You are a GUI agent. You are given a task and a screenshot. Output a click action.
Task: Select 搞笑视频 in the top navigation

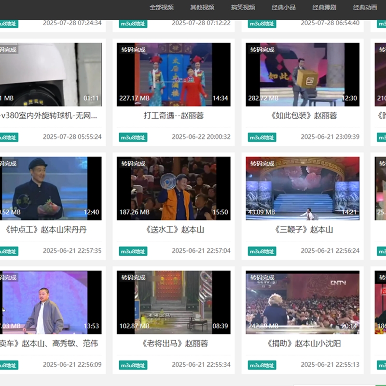coord(243,7)
